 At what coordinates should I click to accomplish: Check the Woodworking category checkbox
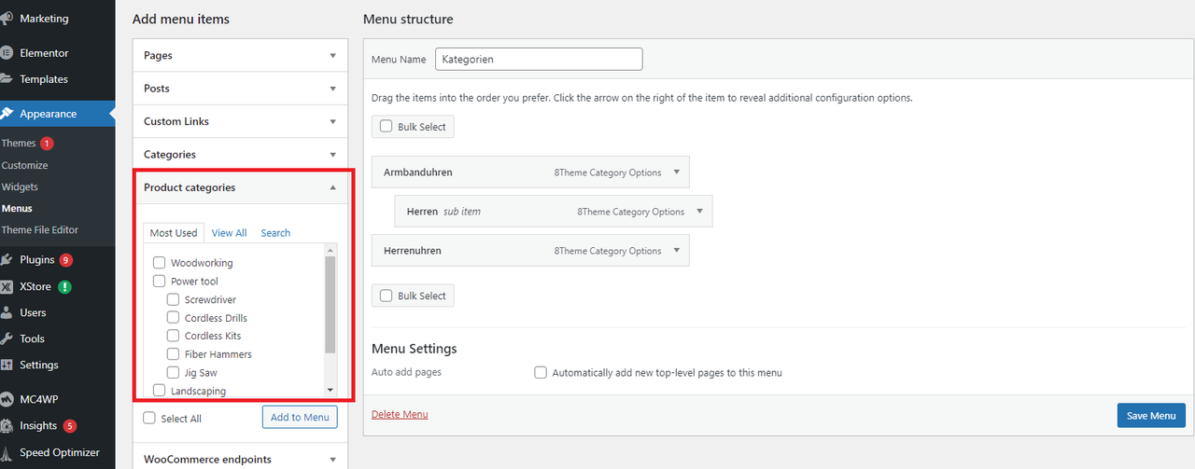tap(160, 263)
